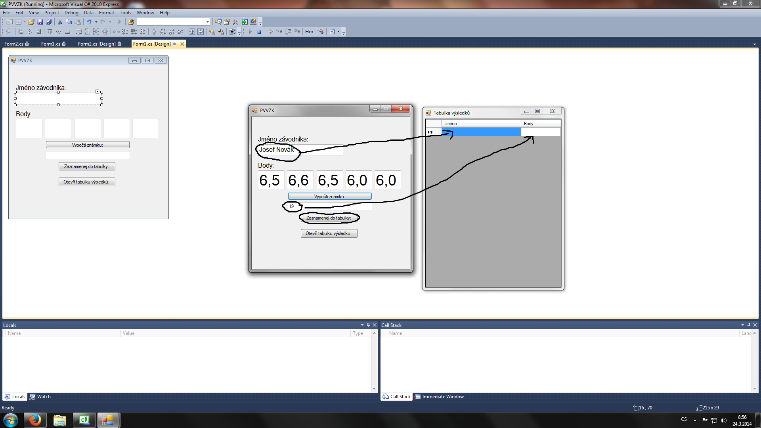The image size is (761, 428).
Task: Click the Cut scissors icon
Action: tap(60, 22)
